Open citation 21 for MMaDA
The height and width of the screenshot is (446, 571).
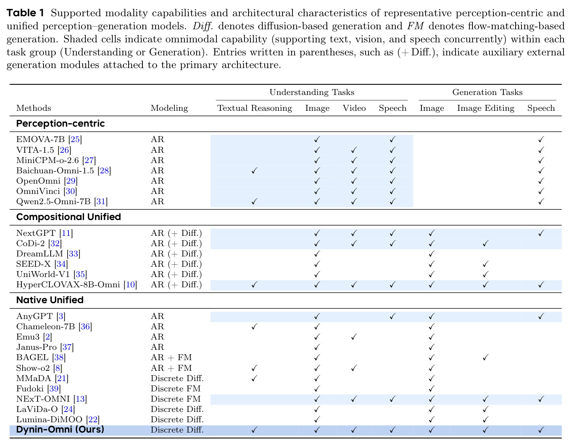61,378
